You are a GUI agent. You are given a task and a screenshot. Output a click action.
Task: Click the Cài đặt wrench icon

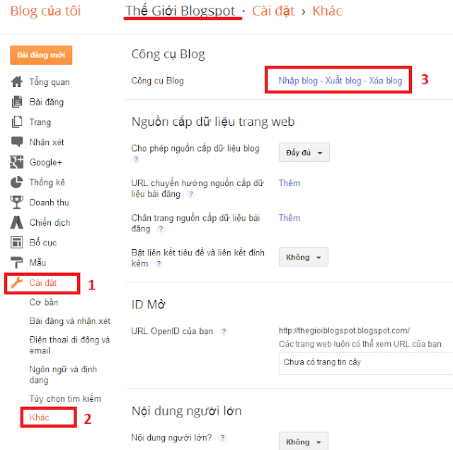point(17,283)
